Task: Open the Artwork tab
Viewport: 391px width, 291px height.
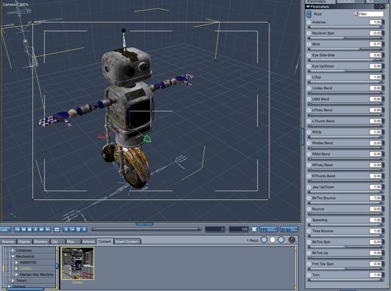Action: pyautogui.click(x=89, y=242)
